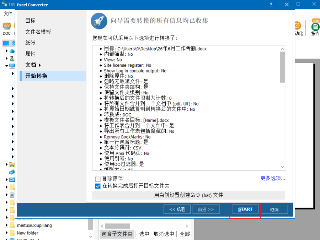320x240 pixels.
Task: Select the Network icon in folder tree
Action: 12,172
